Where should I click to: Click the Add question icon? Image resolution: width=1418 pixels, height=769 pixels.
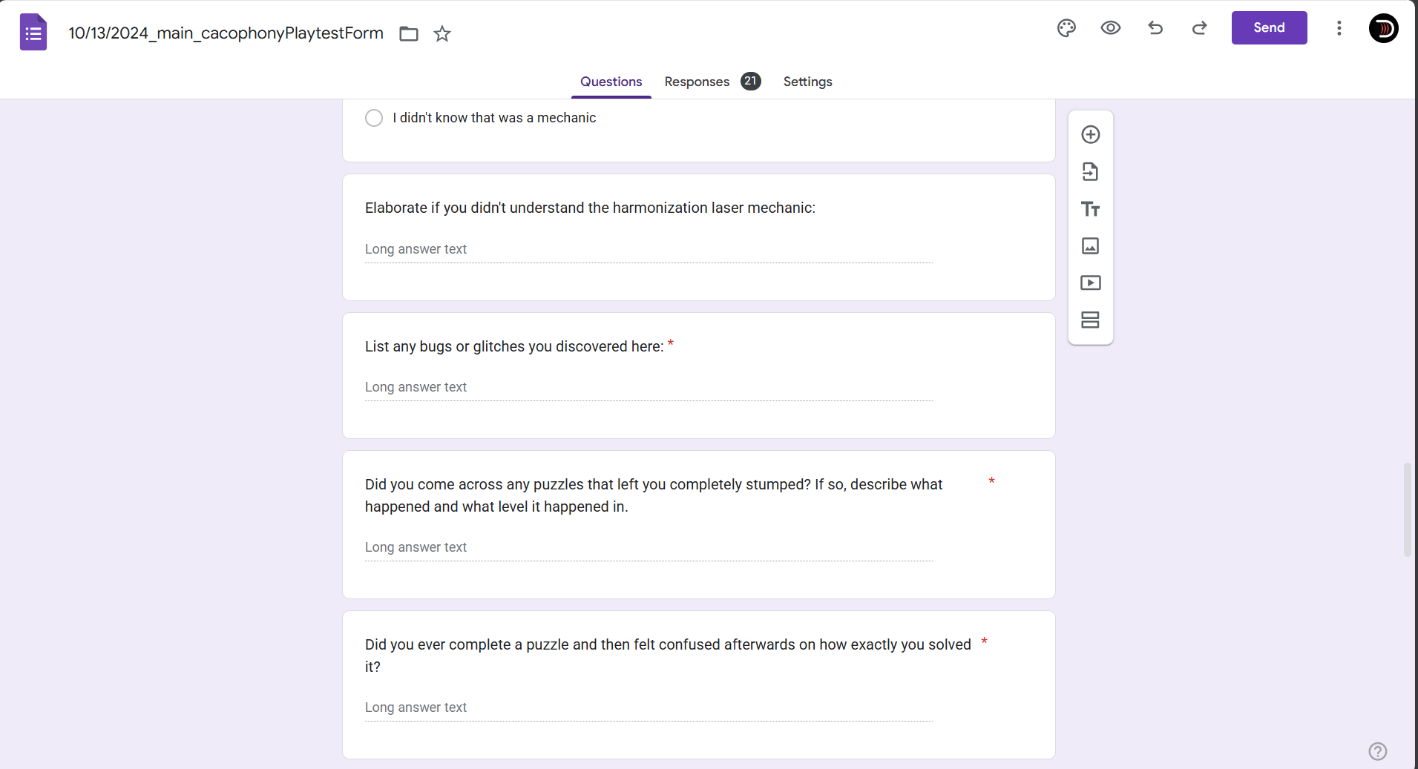(1090, 134)
